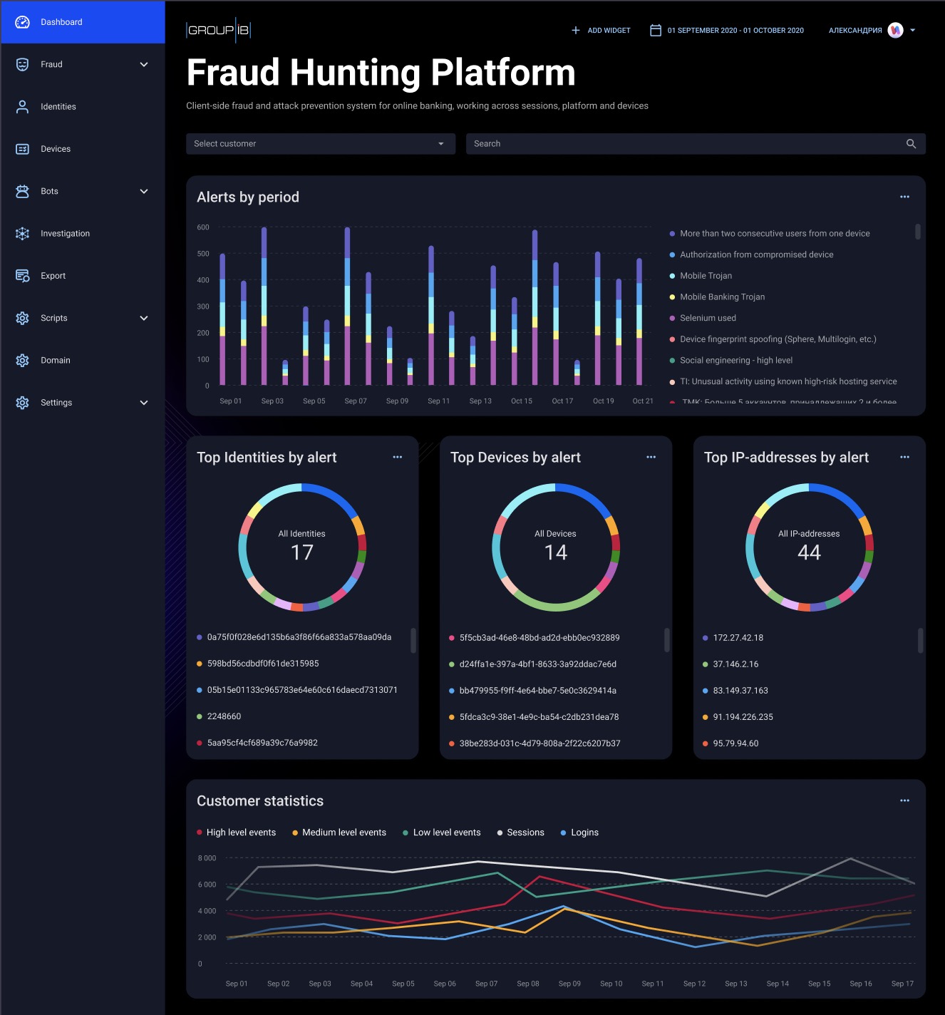Click the plus icon beside Add Widget
Screen dimensions: 945x1015
pos(576,31)
